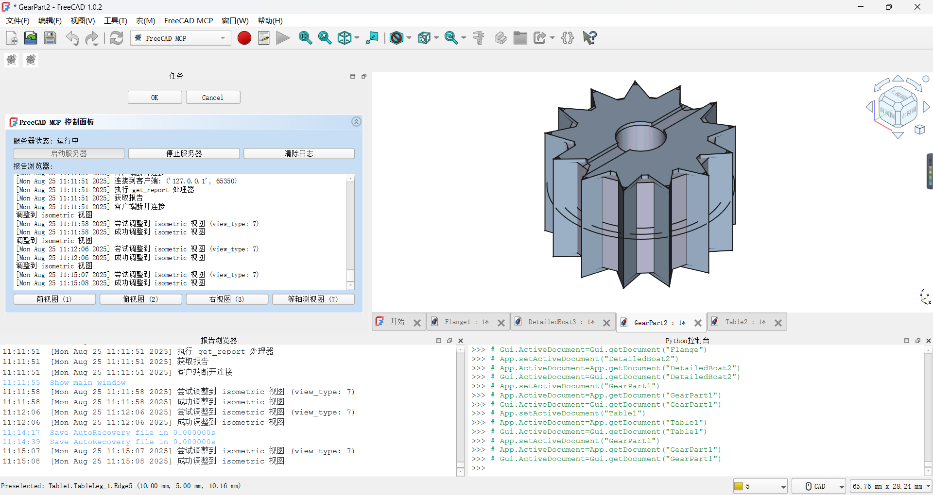This screenshot has width=933, height=495.
Task: Open the 视图(V) menu
Action: tap(83, 21)
